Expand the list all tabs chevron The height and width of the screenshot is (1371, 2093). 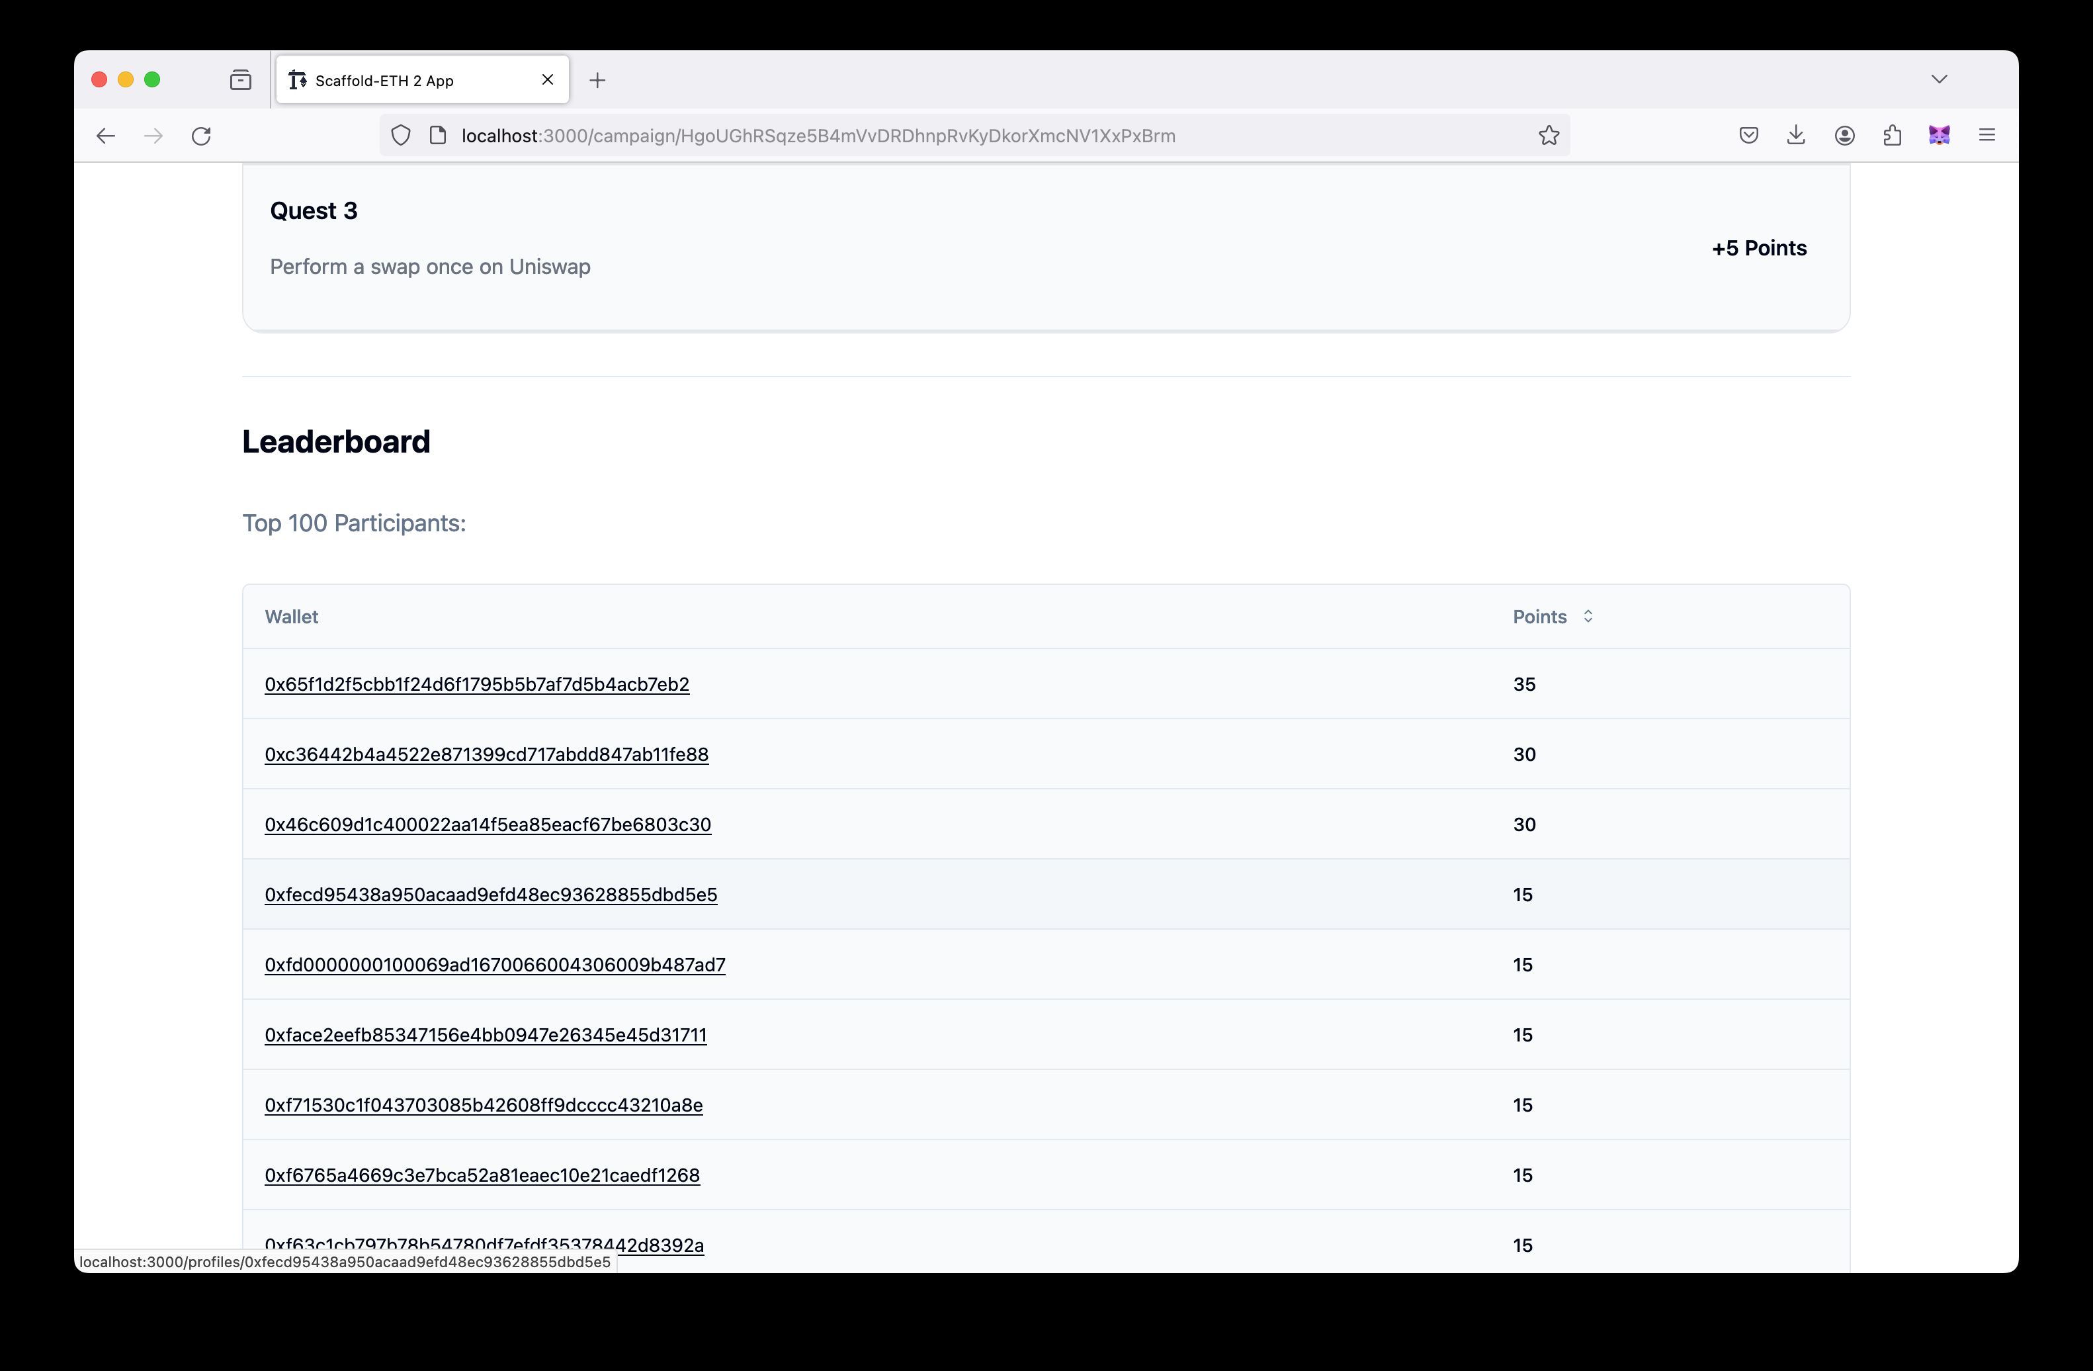[1939, 79]
